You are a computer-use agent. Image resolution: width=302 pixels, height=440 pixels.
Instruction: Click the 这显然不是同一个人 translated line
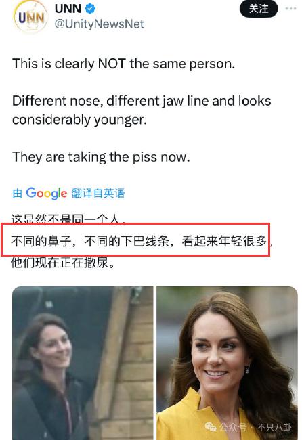coord(68,220)
